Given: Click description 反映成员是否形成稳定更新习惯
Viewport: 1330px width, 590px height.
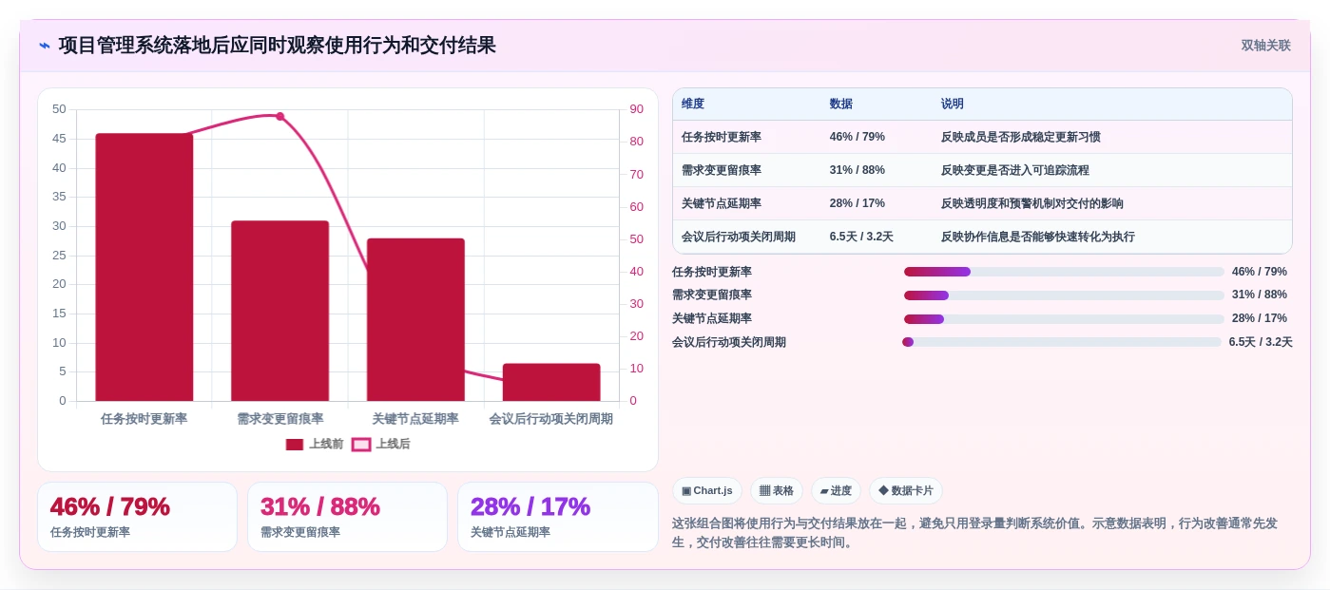Looking at the screenshot, I should pyautogui.click(x=1021, y=137).
